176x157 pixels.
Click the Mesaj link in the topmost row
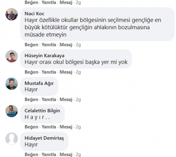[66, 3]
